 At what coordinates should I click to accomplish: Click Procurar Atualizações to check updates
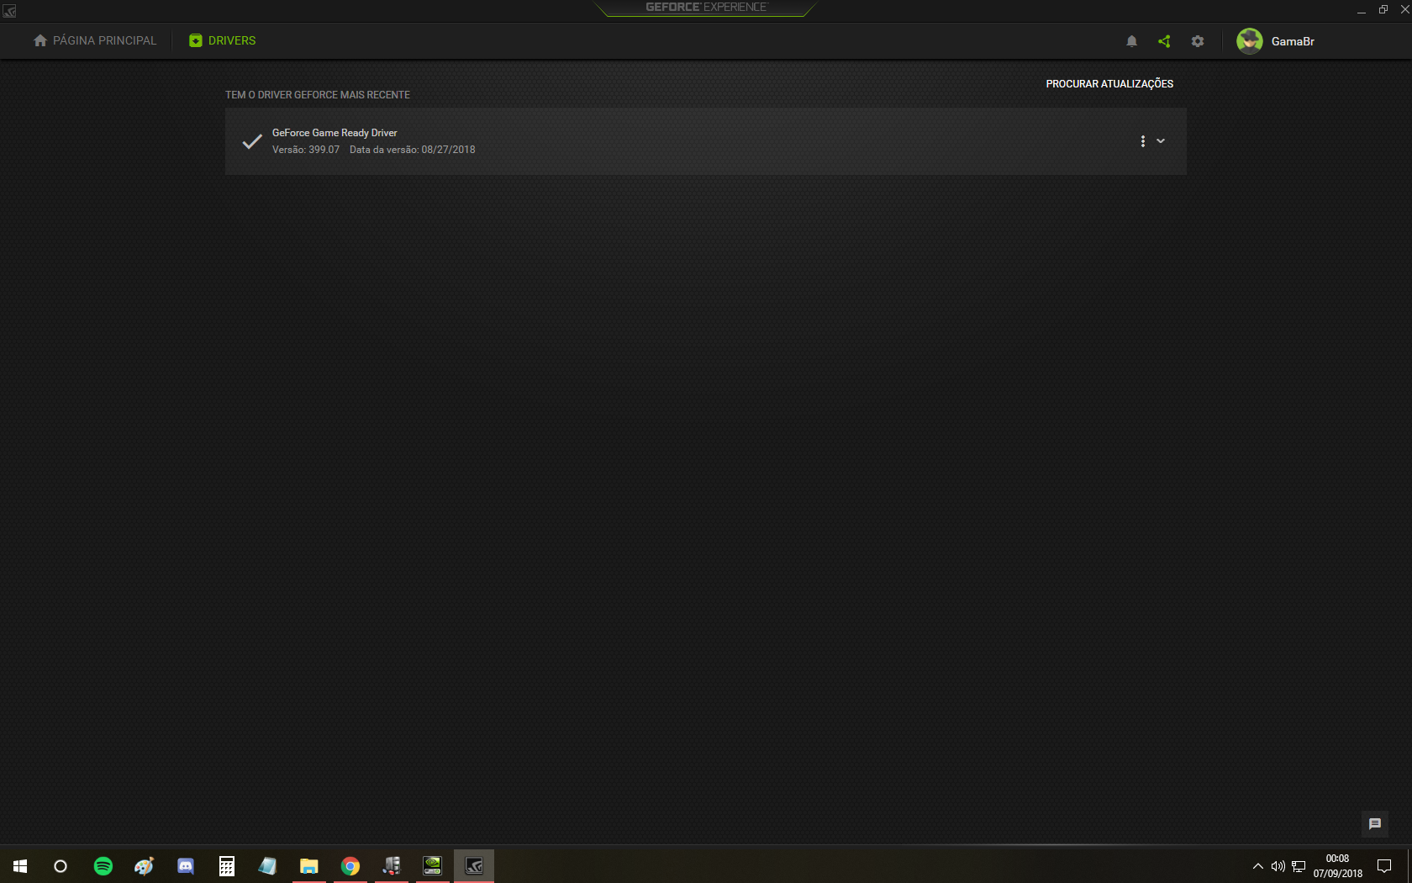[1109, 84]
